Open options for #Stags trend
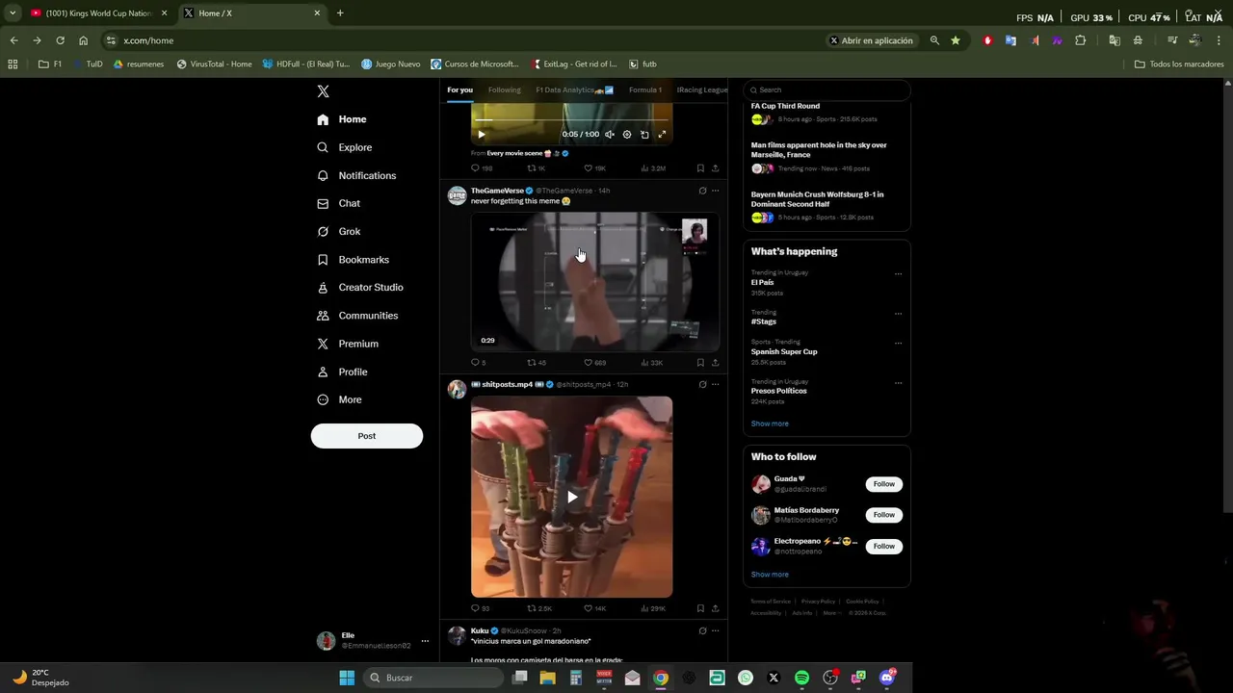1233x693 pixels. click(x=898, y=313)
